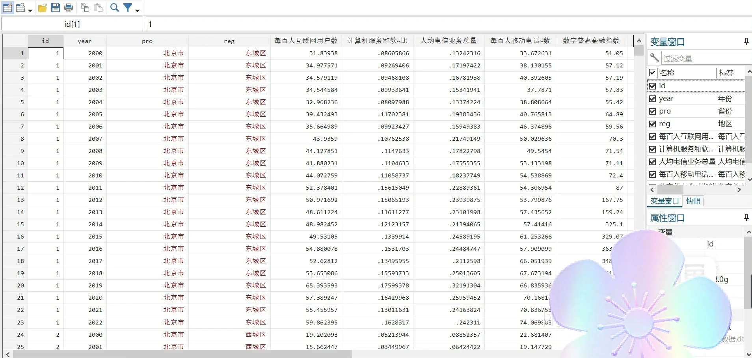
Task: Select the 每百人移动电话~数 column header
Action: click(520, 41)
